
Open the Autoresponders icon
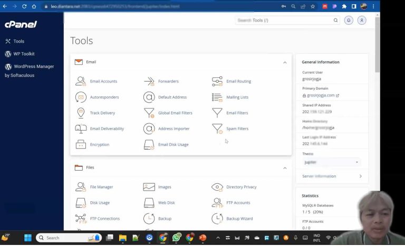pos(81,97)
